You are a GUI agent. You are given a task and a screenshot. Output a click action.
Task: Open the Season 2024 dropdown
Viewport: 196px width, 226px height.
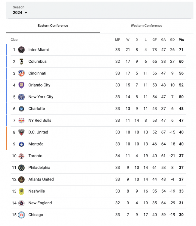tap(20, 13)
